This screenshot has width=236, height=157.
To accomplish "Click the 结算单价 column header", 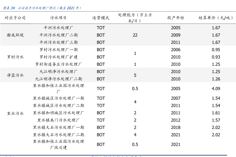I will 216,18.
